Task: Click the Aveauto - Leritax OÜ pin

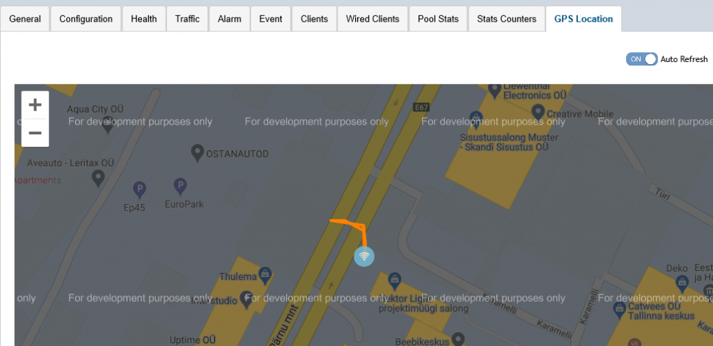Action: point(98,178)
